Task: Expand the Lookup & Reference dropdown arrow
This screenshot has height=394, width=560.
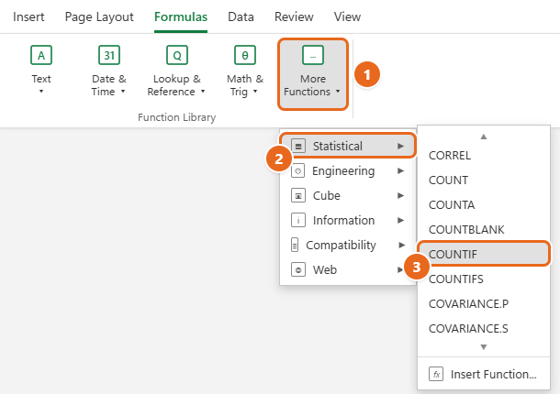Action: tap(203, 92)
